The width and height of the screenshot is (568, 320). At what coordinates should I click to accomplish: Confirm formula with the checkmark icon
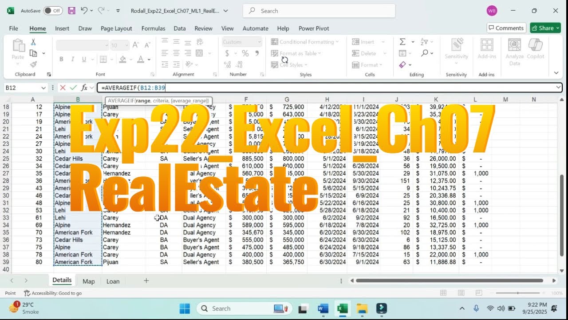73,88
